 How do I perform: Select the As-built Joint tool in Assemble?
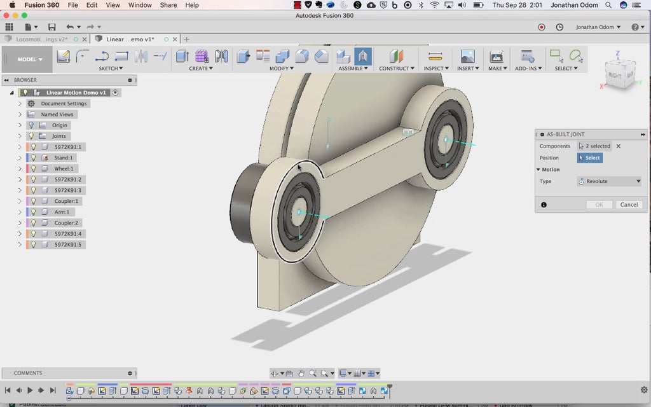coord(362,57)
